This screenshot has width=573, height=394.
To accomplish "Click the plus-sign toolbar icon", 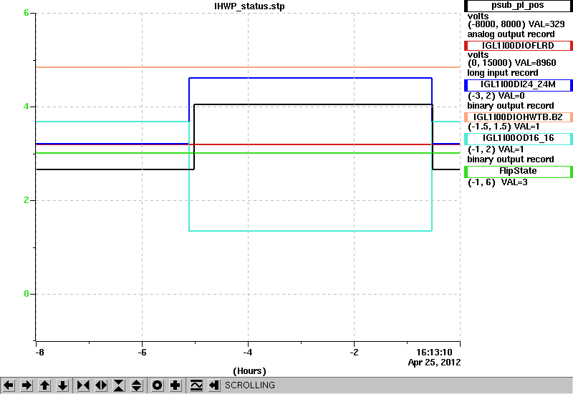I will 175,385.
